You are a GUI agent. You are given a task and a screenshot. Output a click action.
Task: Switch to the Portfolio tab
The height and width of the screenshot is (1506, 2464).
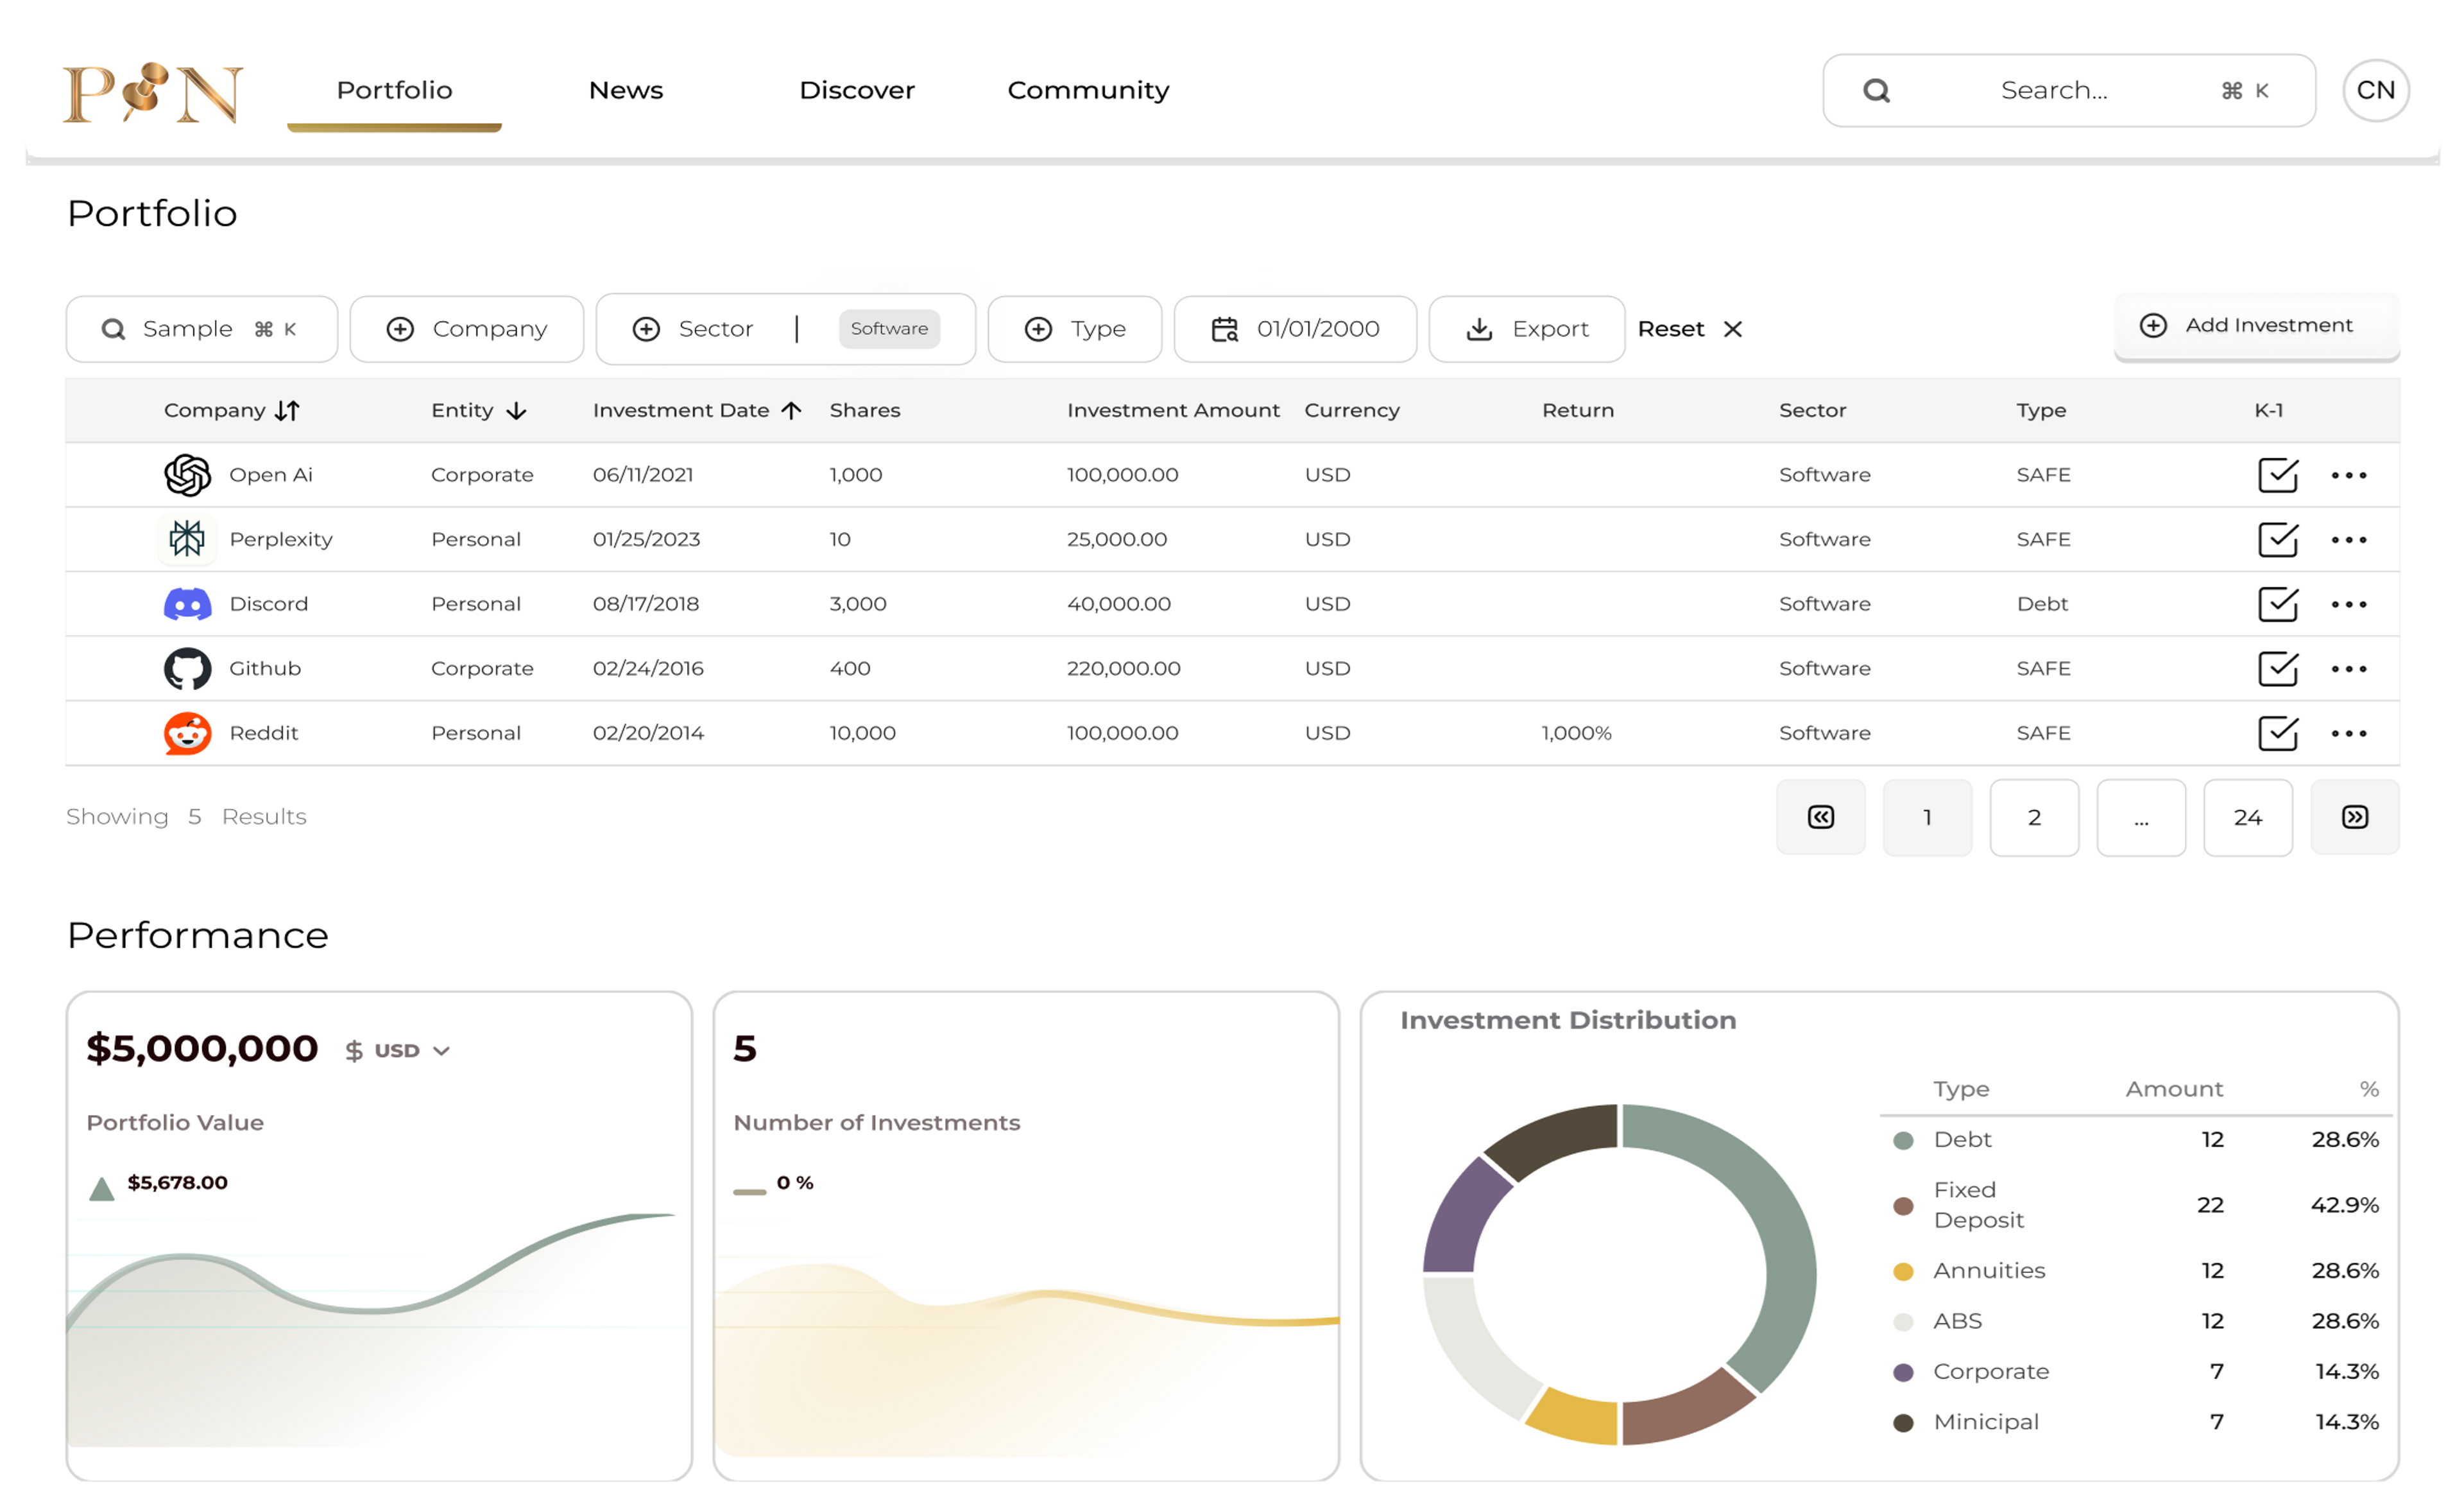tap(394, 90)
